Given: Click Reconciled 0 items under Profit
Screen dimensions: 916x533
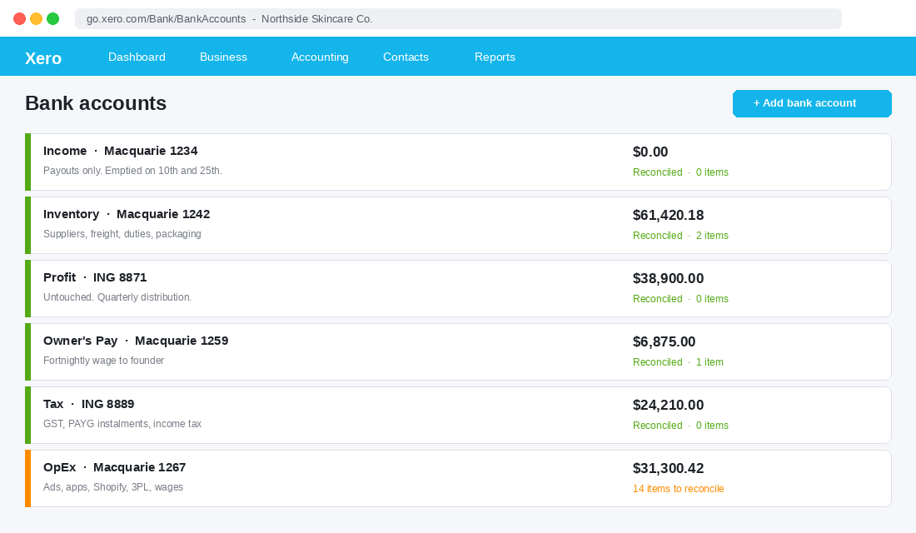Looking at the screenshot, I should click(x=680, y=299).
